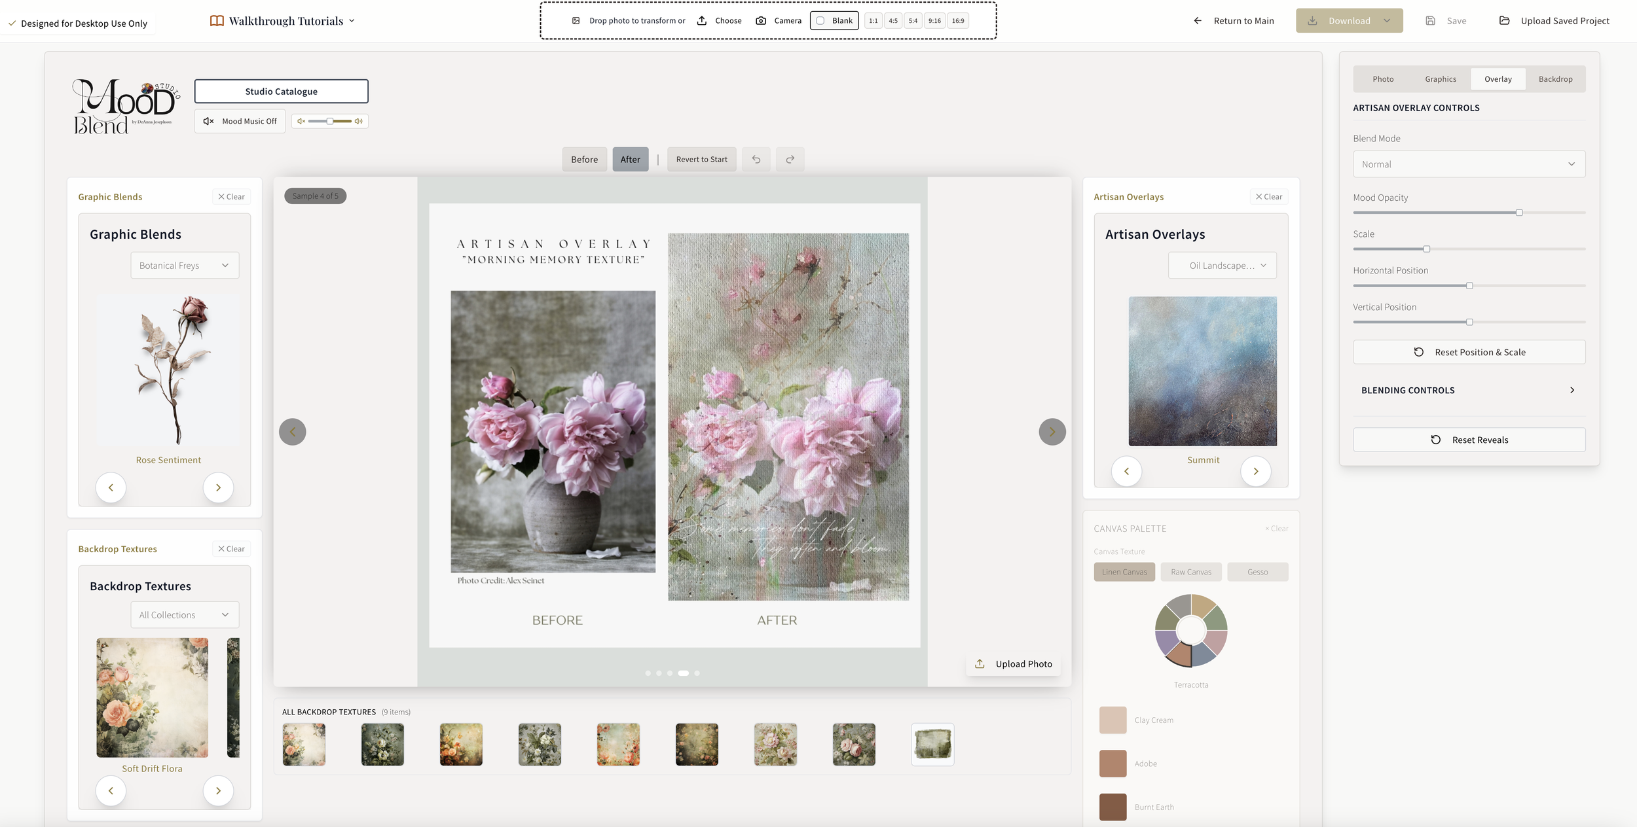Show previous Graphic Blend before Rose Sentiment
The image size is (1637, 827).
pyautogui.click(x=111, y=487)
